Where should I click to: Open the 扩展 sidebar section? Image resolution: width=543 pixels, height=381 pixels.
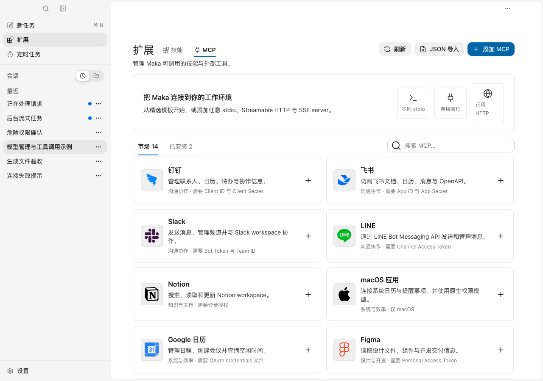[x=55, y=40]
